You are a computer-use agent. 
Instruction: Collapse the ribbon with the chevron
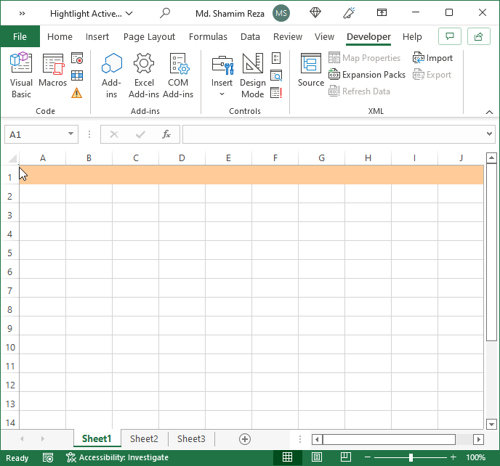[489, 112]
